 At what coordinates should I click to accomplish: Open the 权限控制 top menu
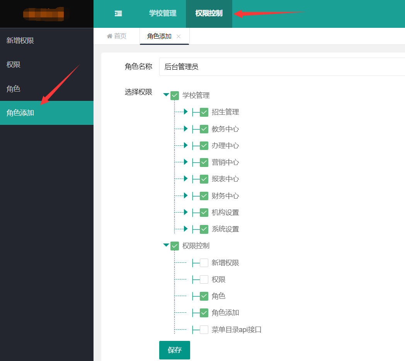[209, 13]
